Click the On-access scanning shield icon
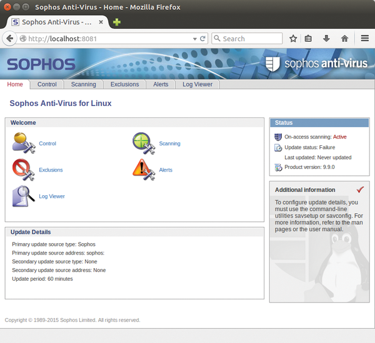Viewport: 375px width, 343px height. (x=278, y=137)
